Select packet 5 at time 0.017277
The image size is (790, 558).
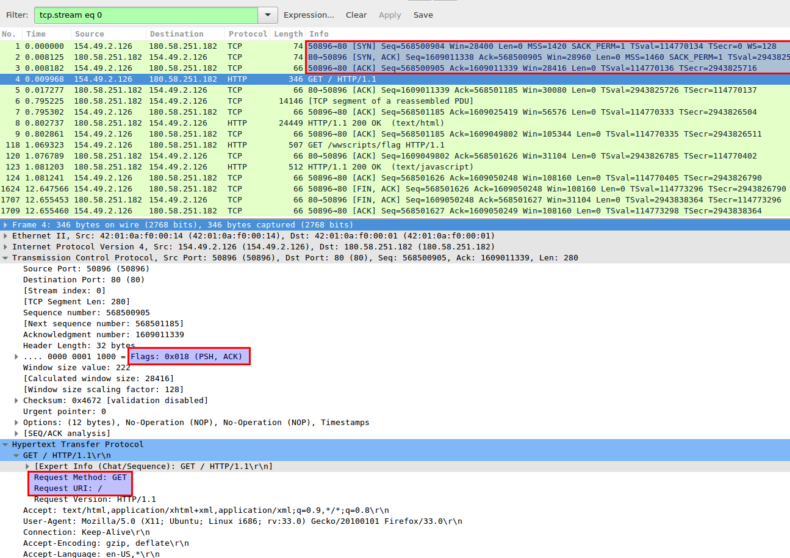(395, 90)
